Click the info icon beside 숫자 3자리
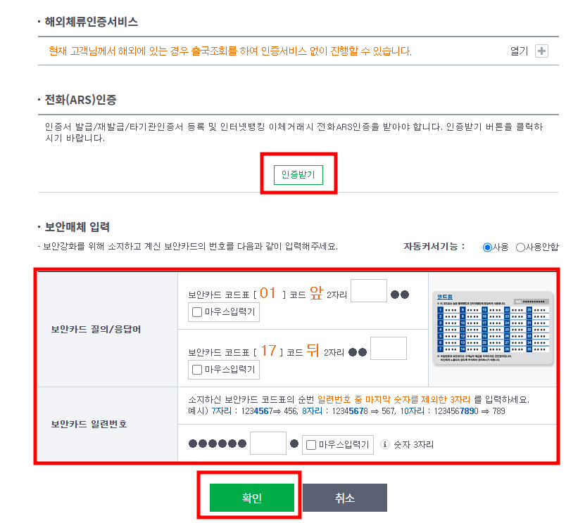The width and height of the screenshot is (585, 523). (x=384, y=444)
